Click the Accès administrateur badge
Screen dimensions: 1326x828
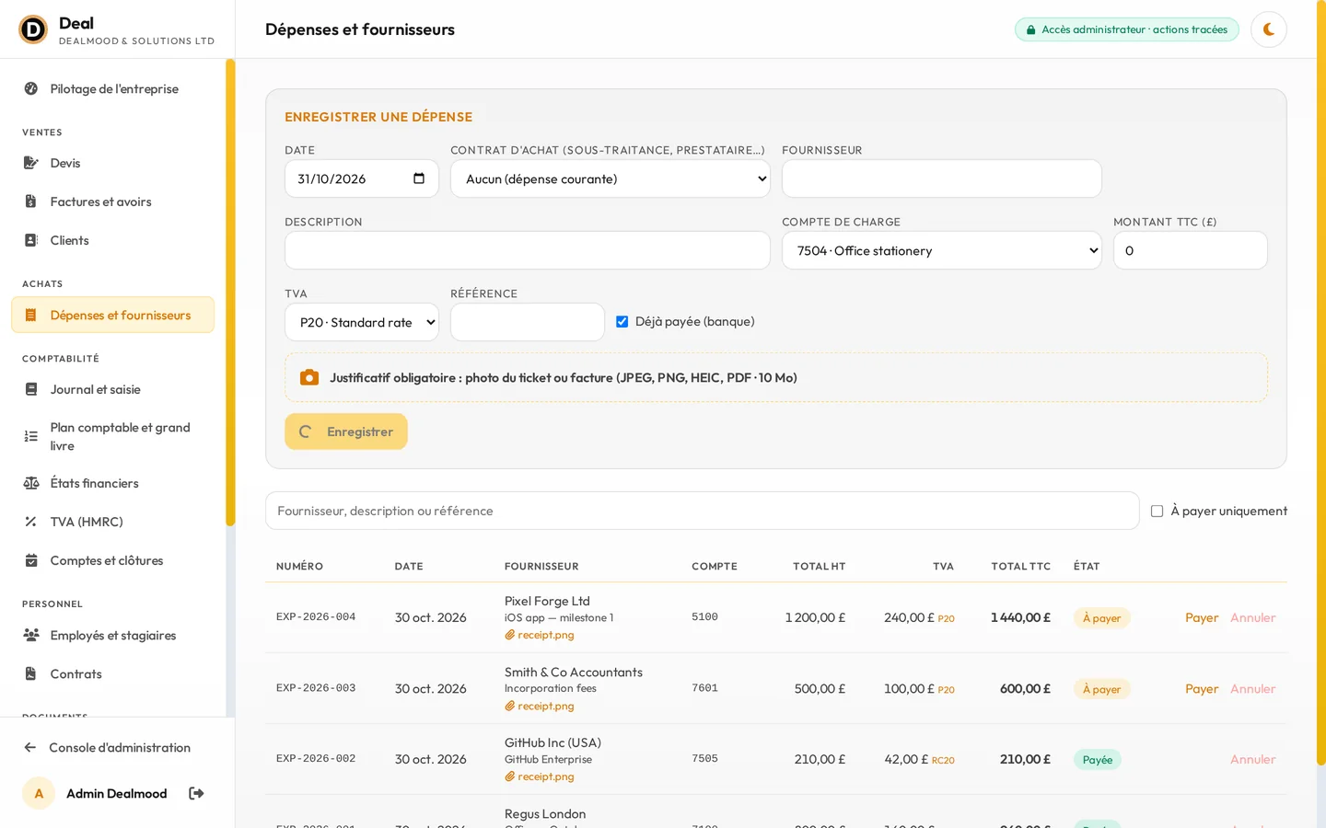point(1127,29)
